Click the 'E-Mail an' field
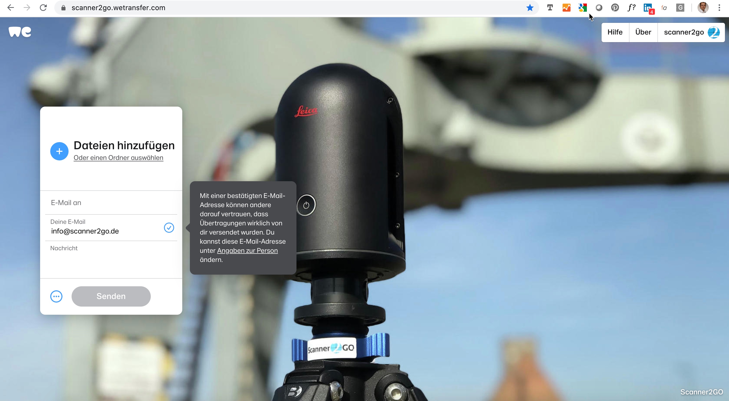729x401 pixels. pos(111,203)
